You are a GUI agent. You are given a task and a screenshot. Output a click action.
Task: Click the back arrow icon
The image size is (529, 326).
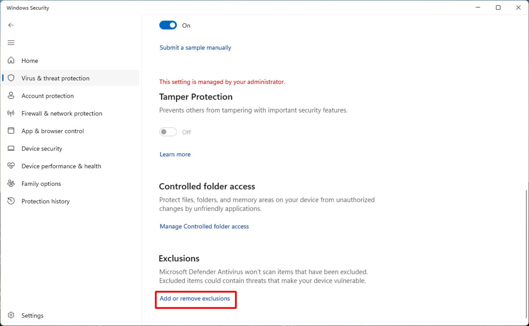click(11, 25)
